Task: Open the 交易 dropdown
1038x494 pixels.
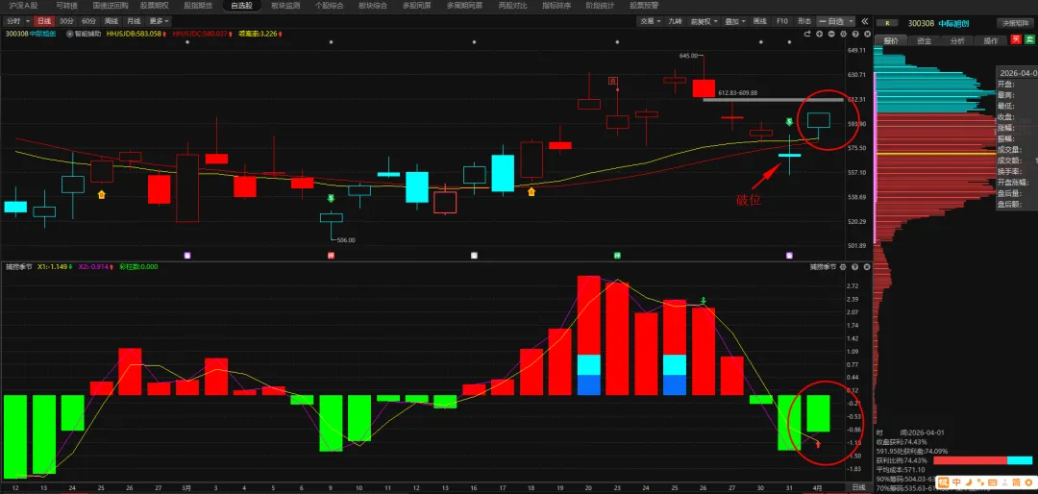Action: coord(650,21)
